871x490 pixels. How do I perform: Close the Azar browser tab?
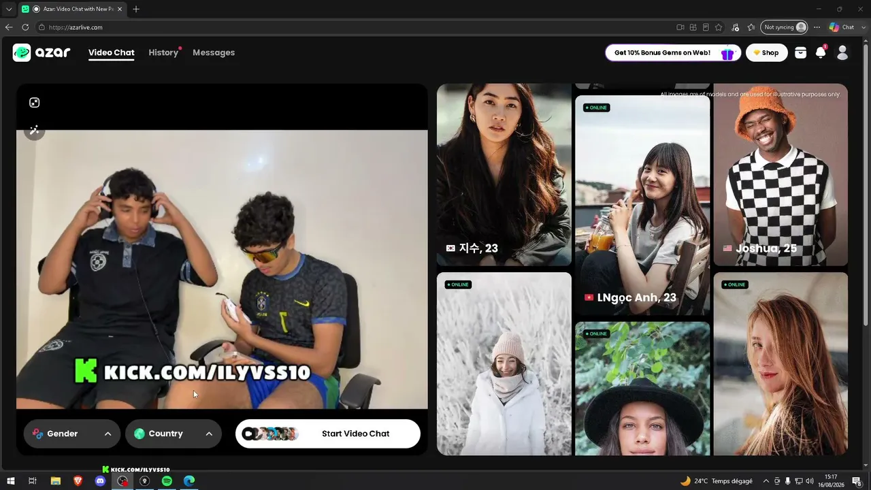119,9
